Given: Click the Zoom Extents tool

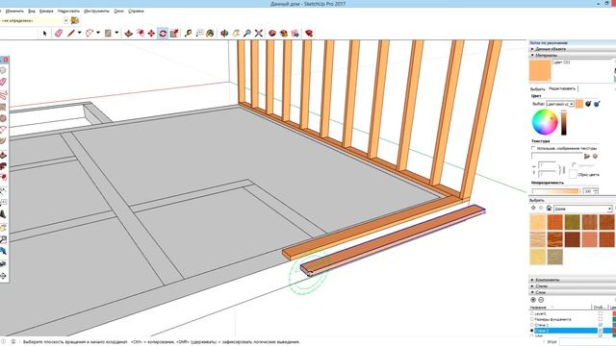Looking at the screenshot, I should 259,34.
